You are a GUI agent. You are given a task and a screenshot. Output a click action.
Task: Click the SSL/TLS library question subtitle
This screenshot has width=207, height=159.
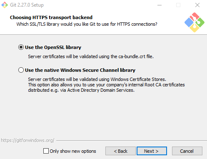[x=87, y=24]
